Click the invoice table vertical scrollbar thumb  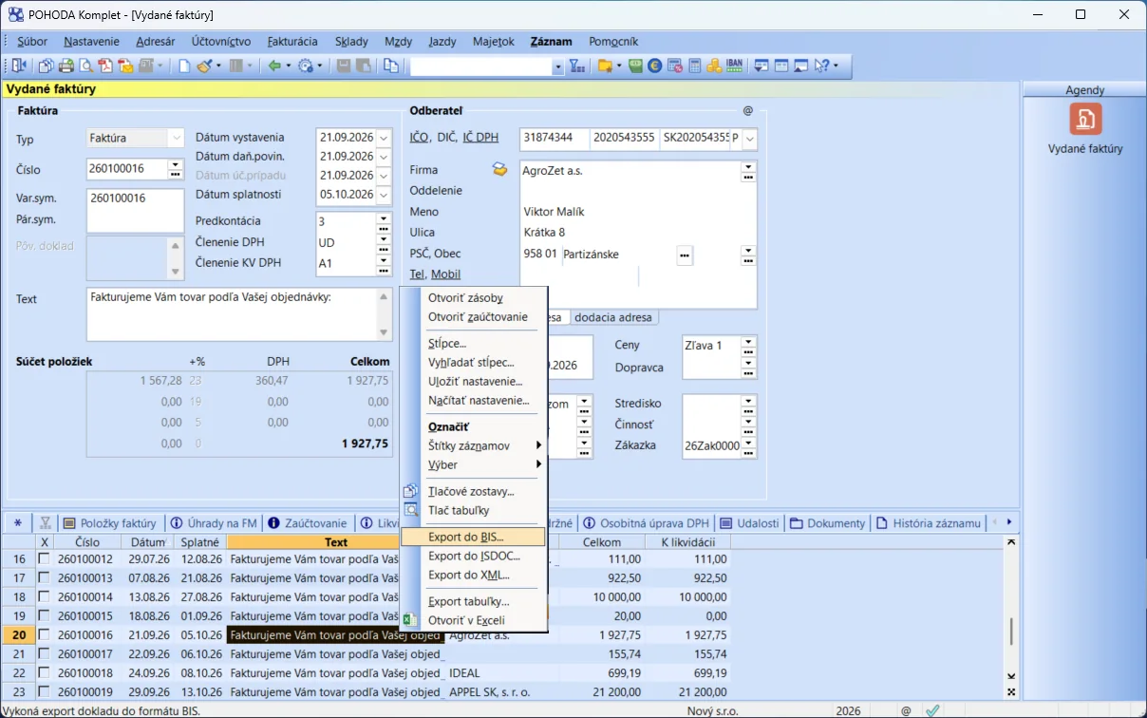click(x=1011, y=631)
